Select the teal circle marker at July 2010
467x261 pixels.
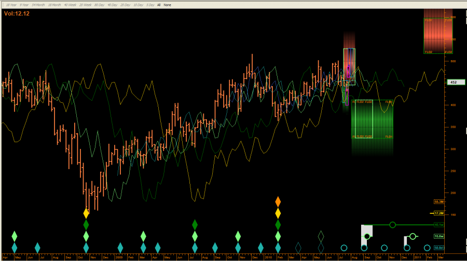click(344, 248)
